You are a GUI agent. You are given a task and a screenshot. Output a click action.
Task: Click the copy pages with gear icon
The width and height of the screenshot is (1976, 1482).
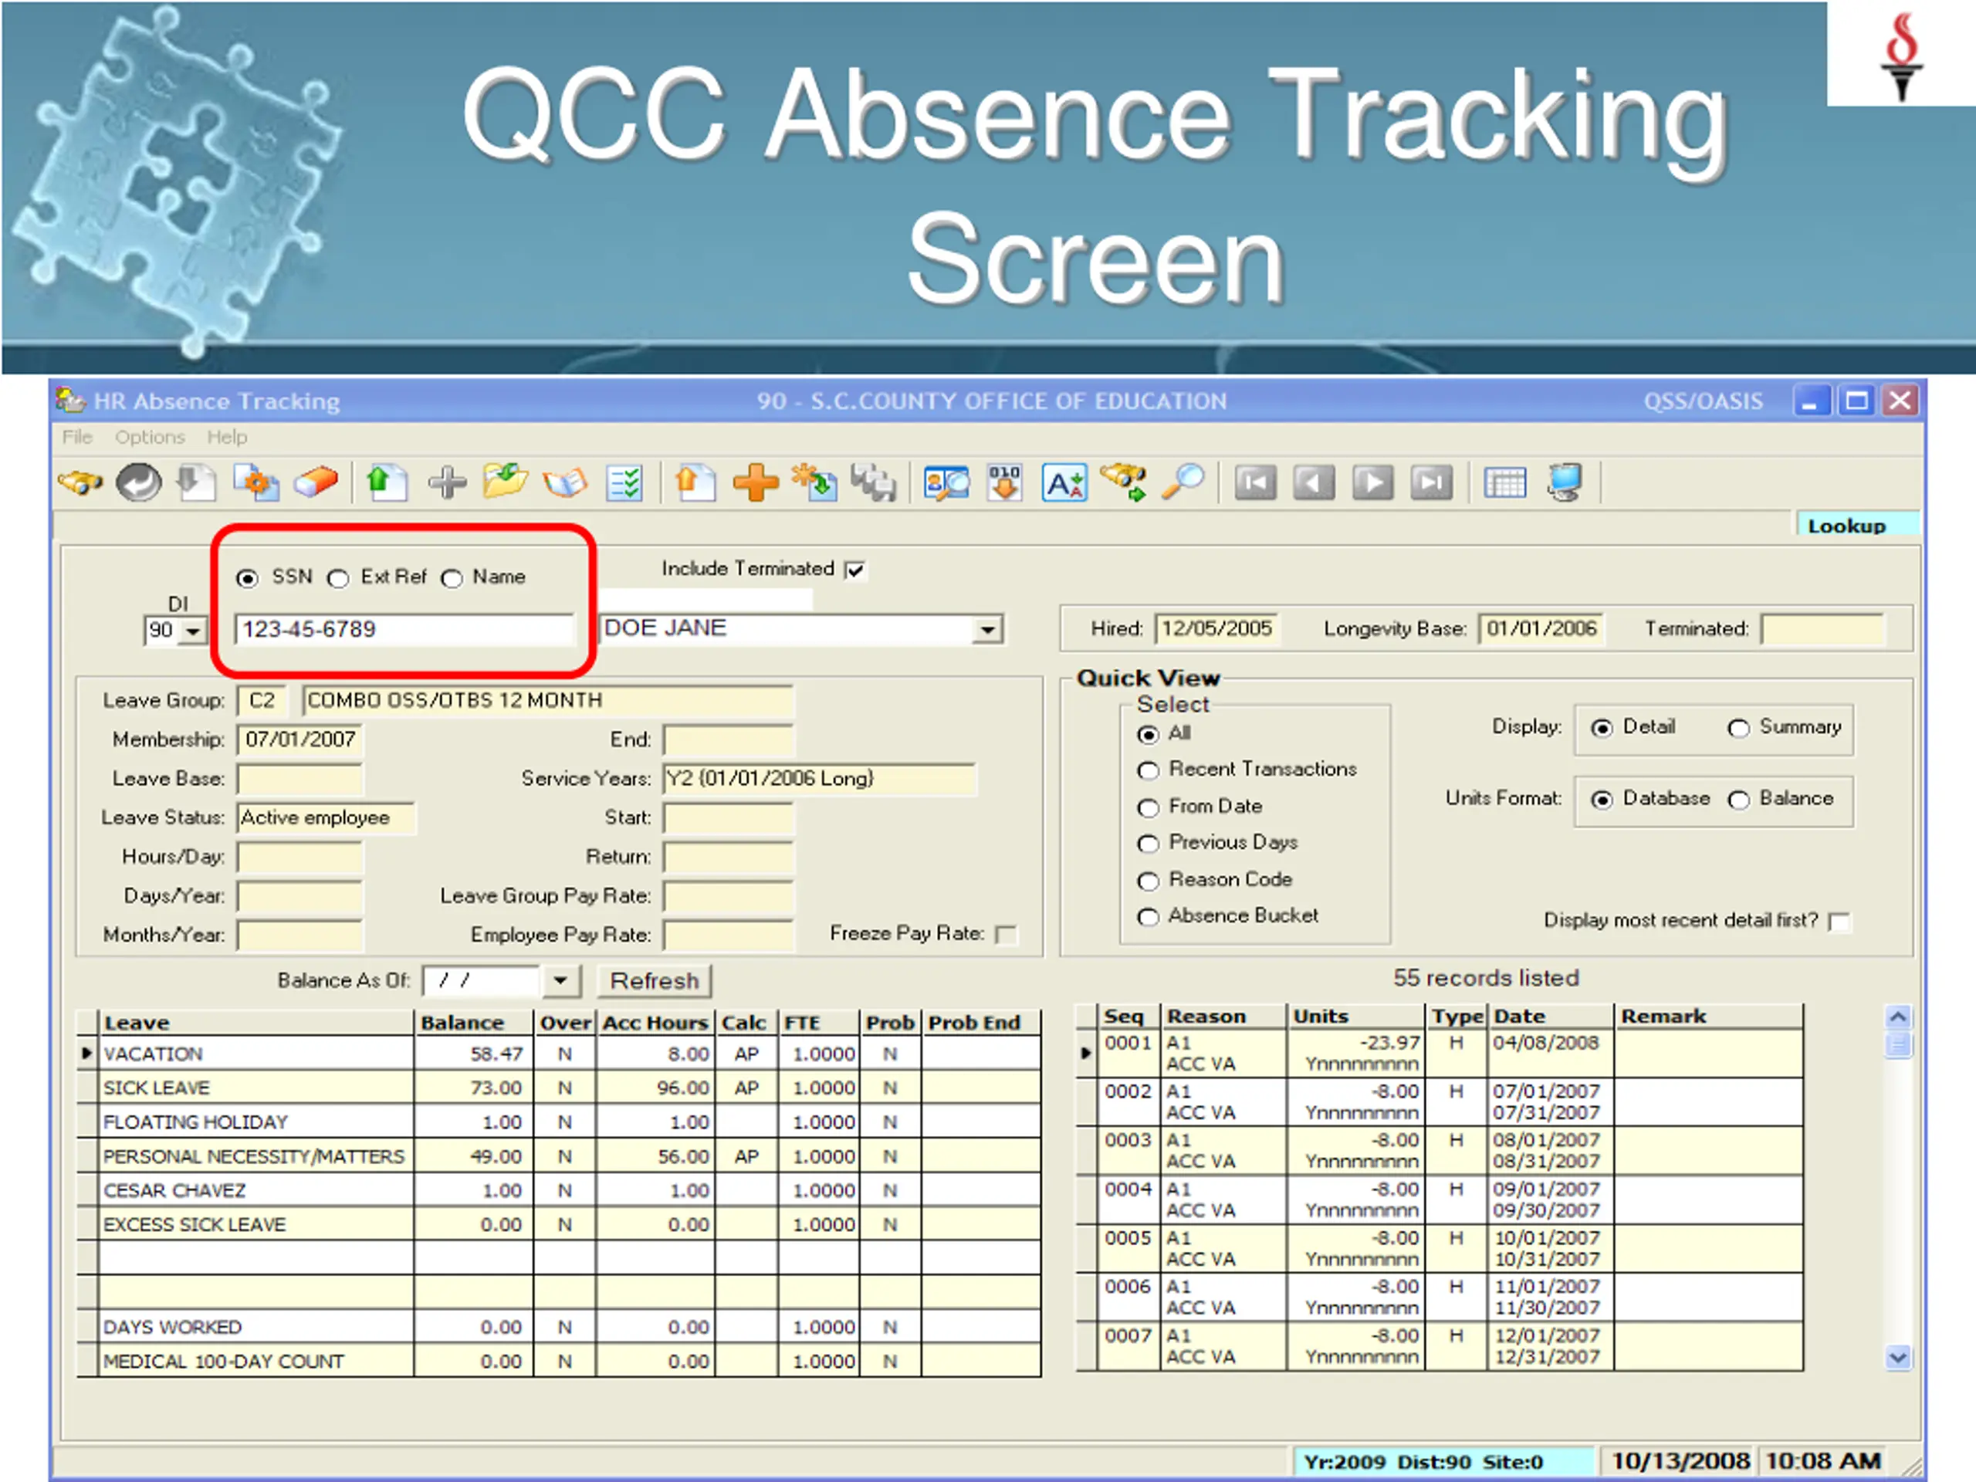pyautogui.click(x=256, y=483)
